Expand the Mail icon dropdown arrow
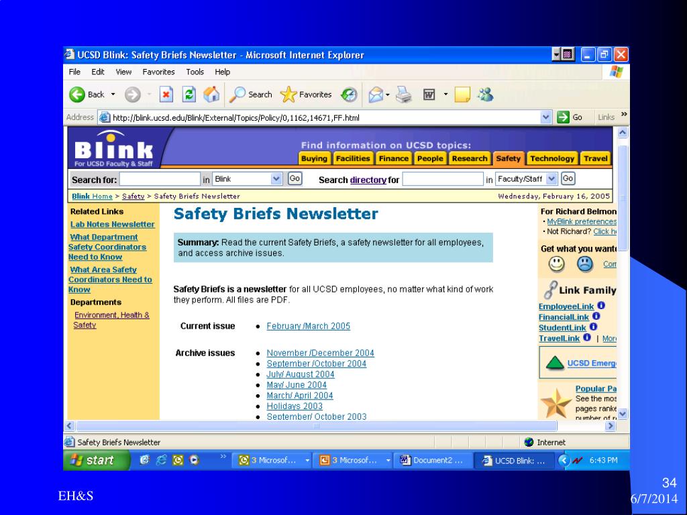Viewport: 687px width, 515px height. point(388,95)
